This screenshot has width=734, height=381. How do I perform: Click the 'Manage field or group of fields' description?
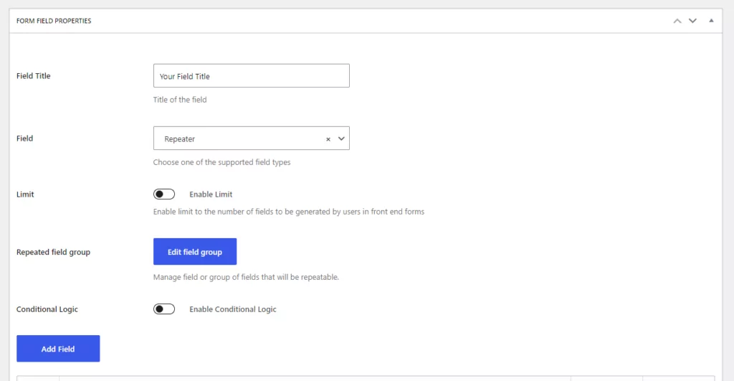point(246,277)
